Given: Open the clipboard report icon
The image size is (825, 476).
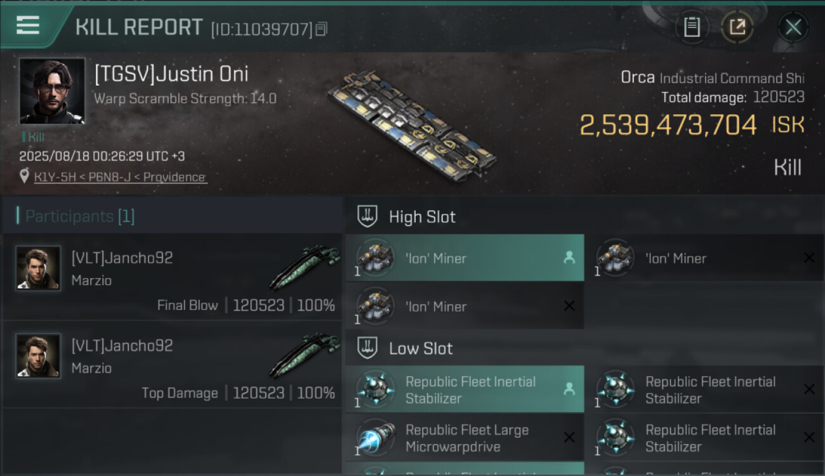Looking at the screenshot, I should pos(692,27).
